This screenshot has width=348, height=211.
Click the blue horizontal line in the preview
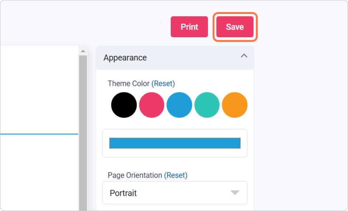click(x=39, y=134)
